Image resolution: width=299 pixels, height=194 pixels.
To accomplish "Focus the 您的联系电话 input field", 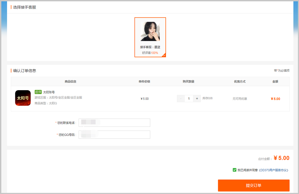I will tap(115, 123).
